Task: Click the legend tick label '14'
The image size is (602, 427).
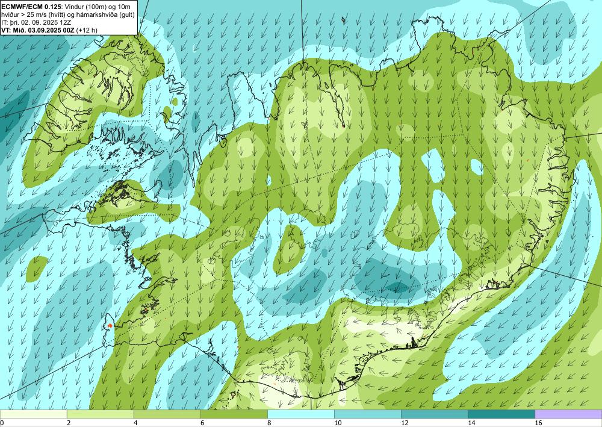Action: pos(471,423)
